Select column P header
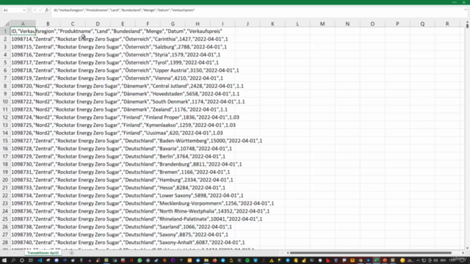Viewport: 470px width, 264px height. click(x=397, y=23)
